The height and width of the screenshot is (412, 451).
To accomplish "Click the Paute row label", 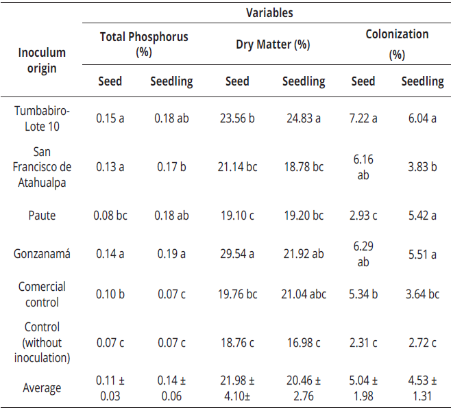I will coord(42,216).
